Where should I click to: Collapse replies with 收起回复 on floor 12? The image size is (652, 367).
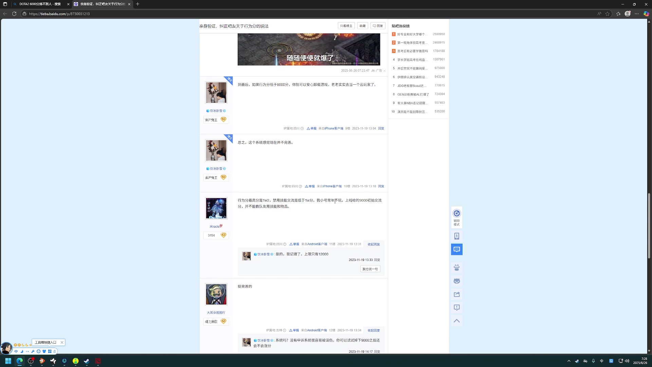[374, 330]
